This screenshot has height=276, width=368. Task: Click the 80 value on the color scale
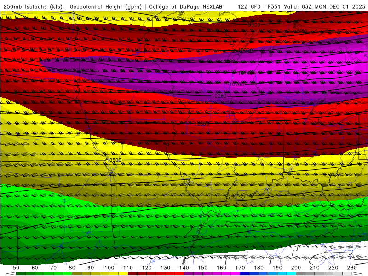coord(72,268)
